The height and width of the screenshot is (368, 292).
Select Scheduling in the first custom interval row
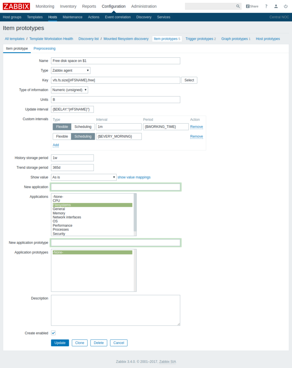pos(83,127)
